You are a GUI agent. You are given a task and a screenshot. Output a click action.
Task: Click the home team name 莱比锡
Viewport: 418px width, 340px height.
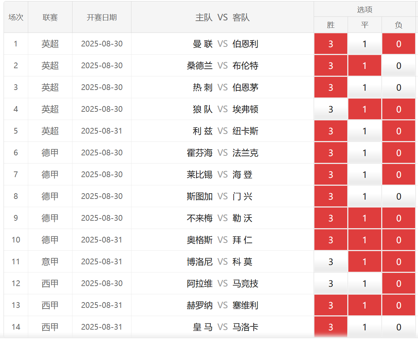[200, 175]
